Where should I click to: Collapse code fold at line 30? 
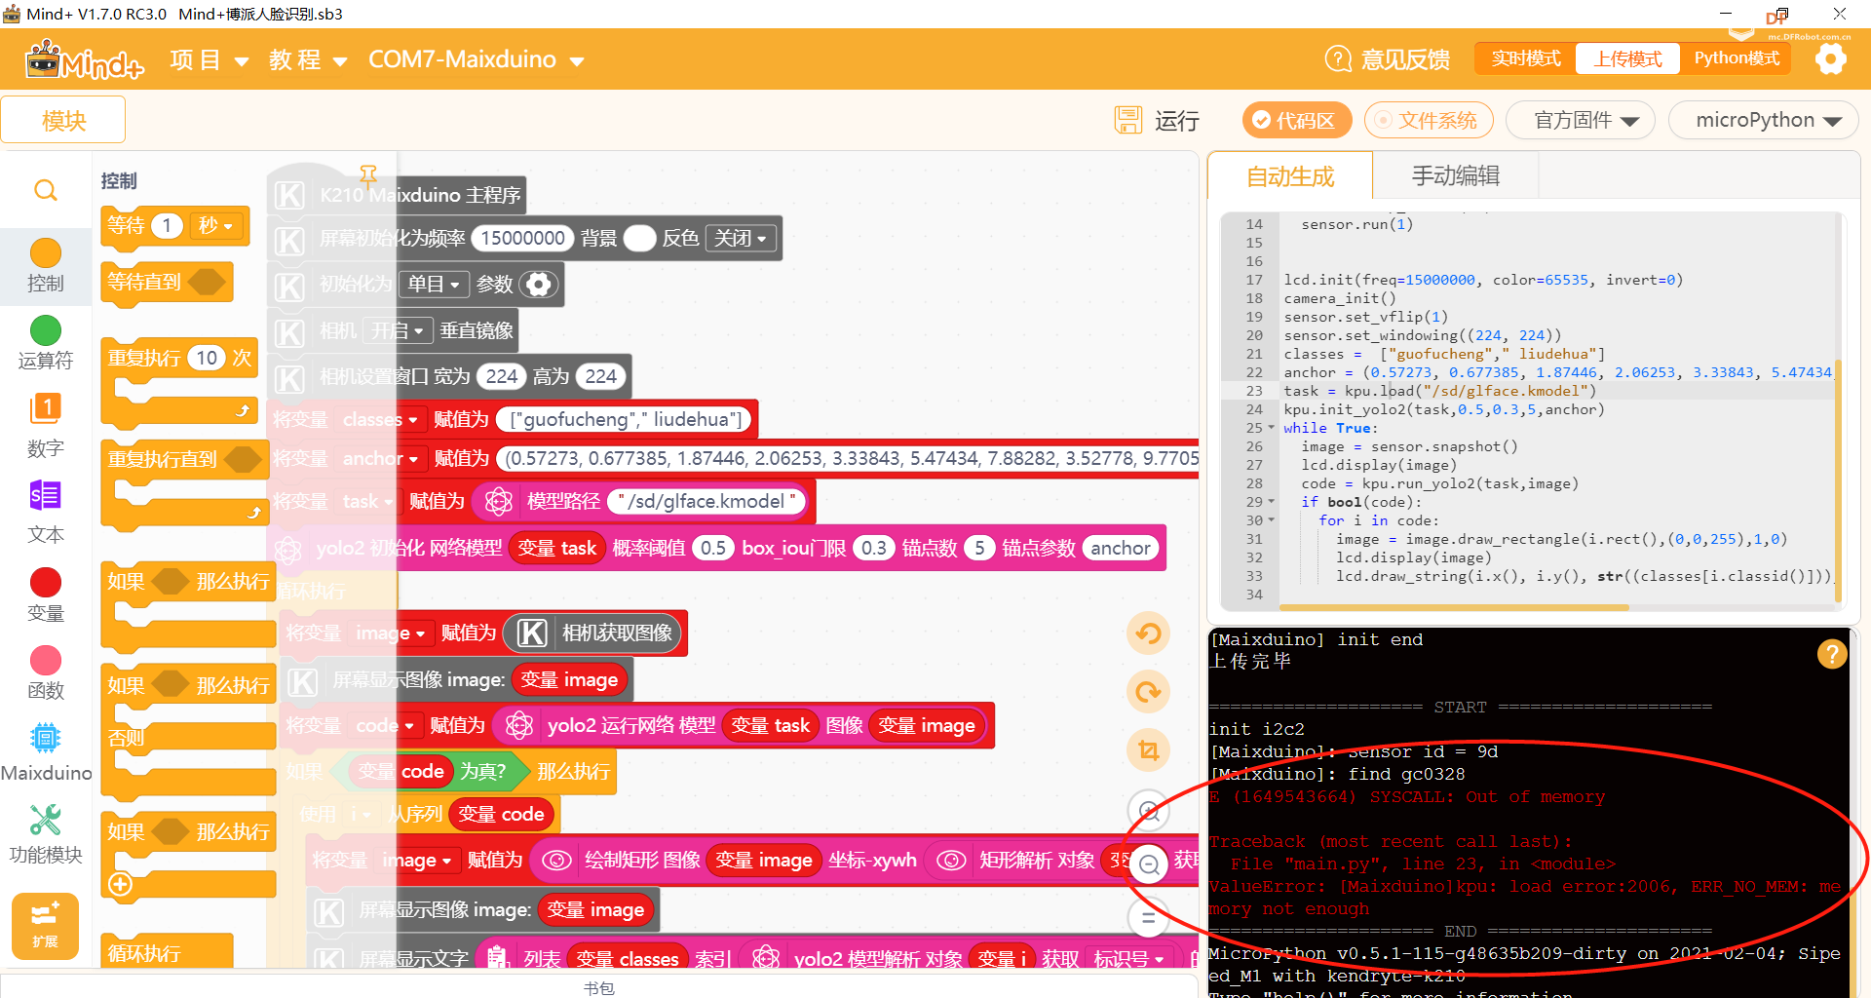pyautogui.click(x=1271, y=520)
